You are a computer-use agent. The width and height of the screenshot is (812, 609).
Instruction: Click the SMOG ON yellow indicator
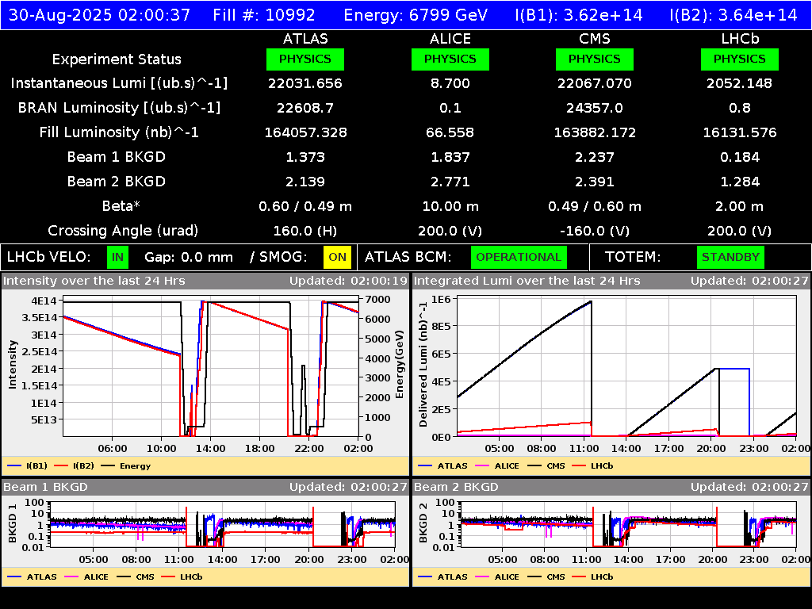(x=337, y=258)
